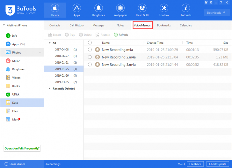The image size is (232, 168).
Task: Select Apps (56) in the sidebar
Action: [x=22, y=44]
